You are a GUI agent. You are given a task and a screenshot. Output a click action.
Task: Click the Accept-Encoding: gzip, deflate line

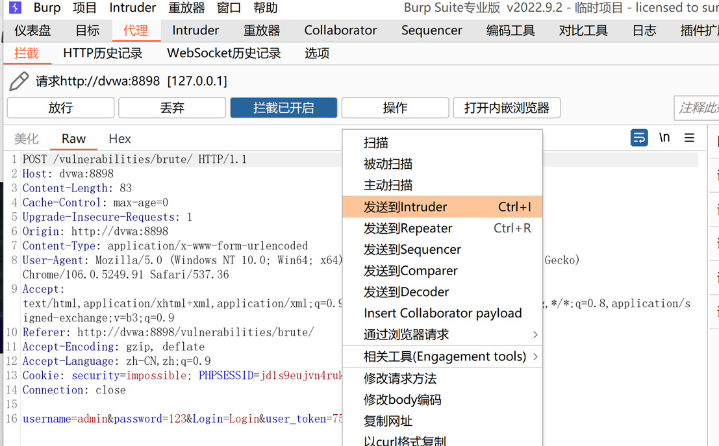click(114, 347)
